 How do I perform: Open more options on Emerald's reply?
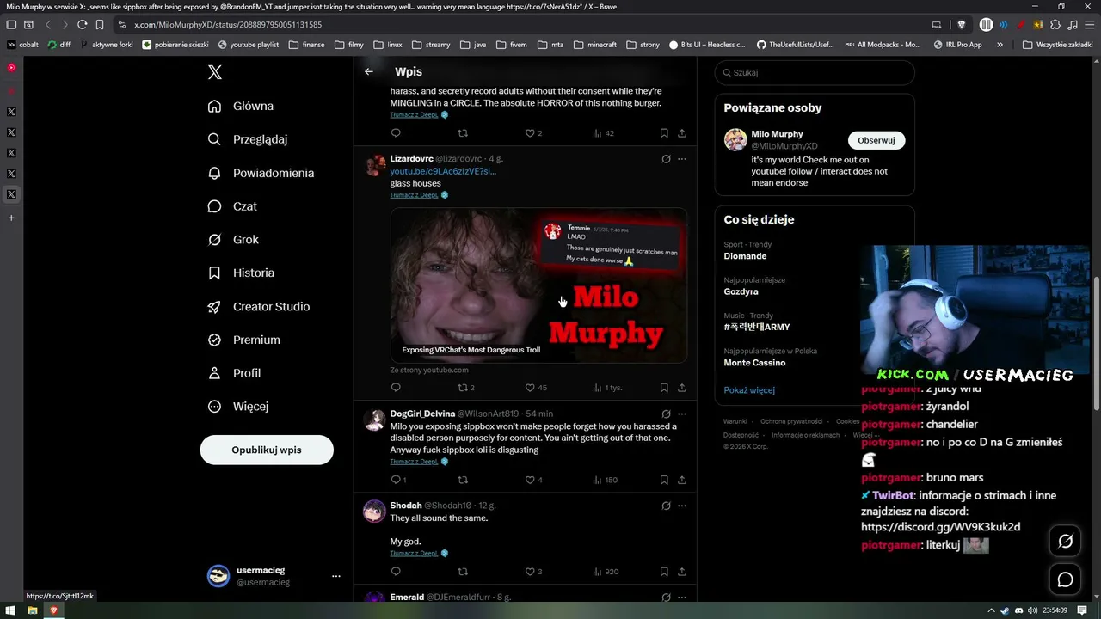coord(682,597)
